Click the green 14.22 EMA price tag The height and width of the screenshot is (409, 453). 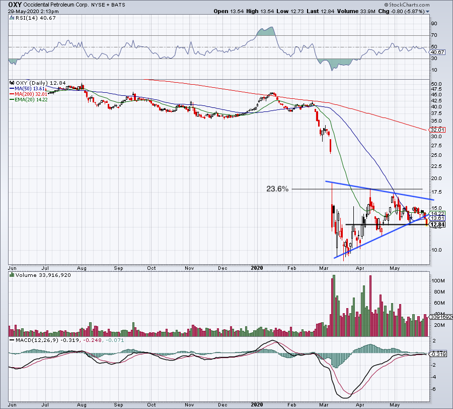coord(437,214)
